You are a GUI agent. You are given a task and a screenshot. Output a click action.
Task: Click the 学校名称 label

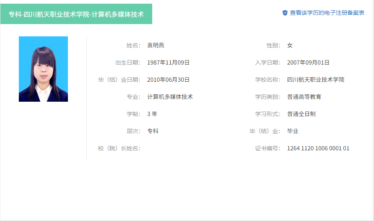click(268, 80)
